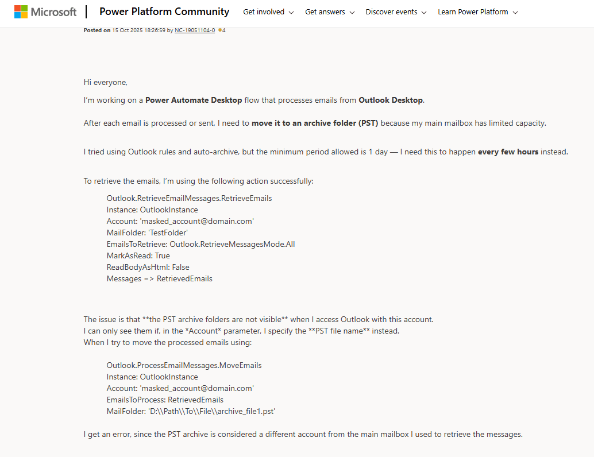Viewport: 594px width, 457px height.
Task: Expand the chevron beside Learn Power Platform
Action: point(515,13)
